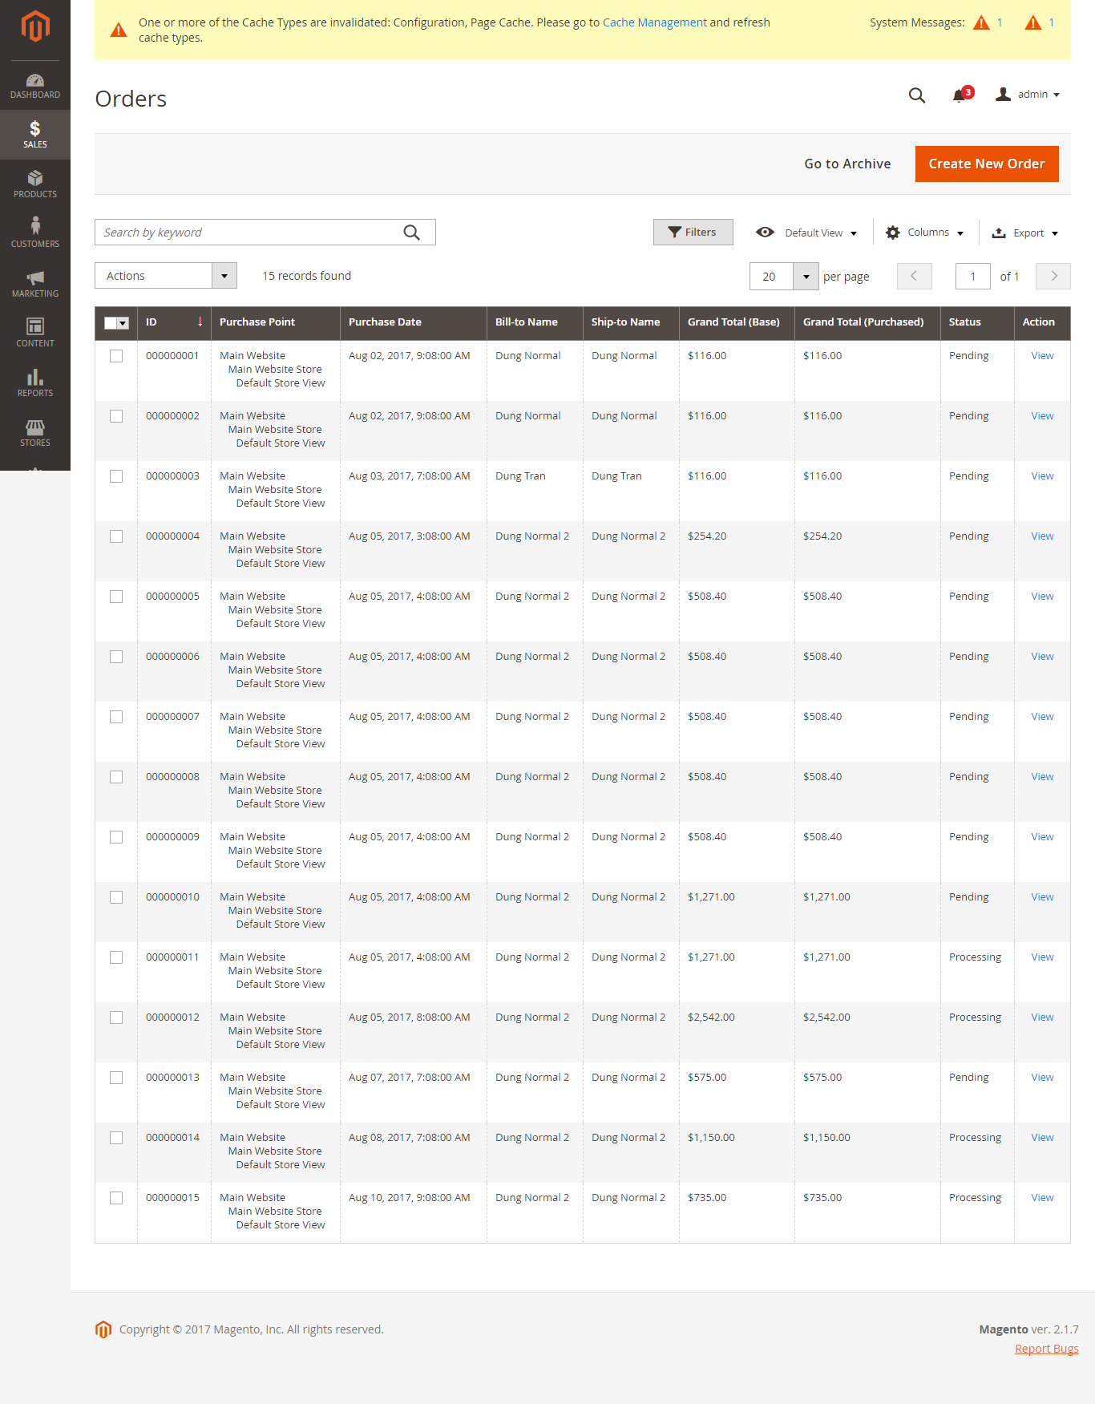Open the Dashboard sidebar icon
This screenshot has width=1095, height=1404.
[x=35, y=86]
